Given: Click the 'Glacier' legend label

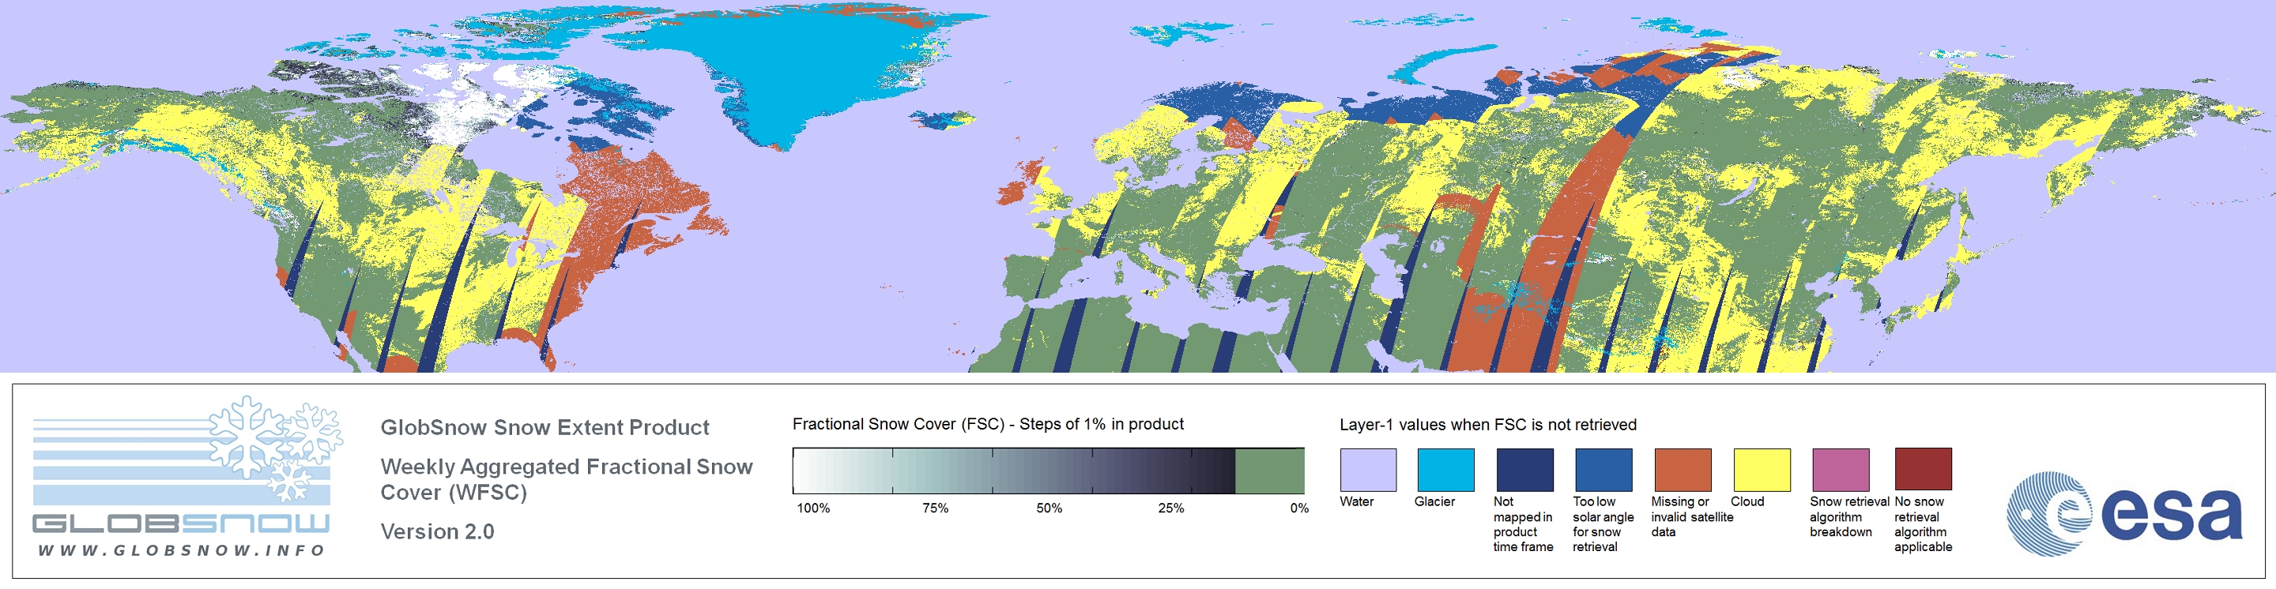Looking at the screenshot, I should [1435, 501].
